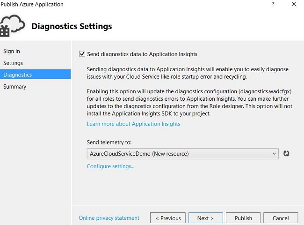Screen dimensions: 304x225
Task: Click the Configure settings... link
Action: click(110, 166)
